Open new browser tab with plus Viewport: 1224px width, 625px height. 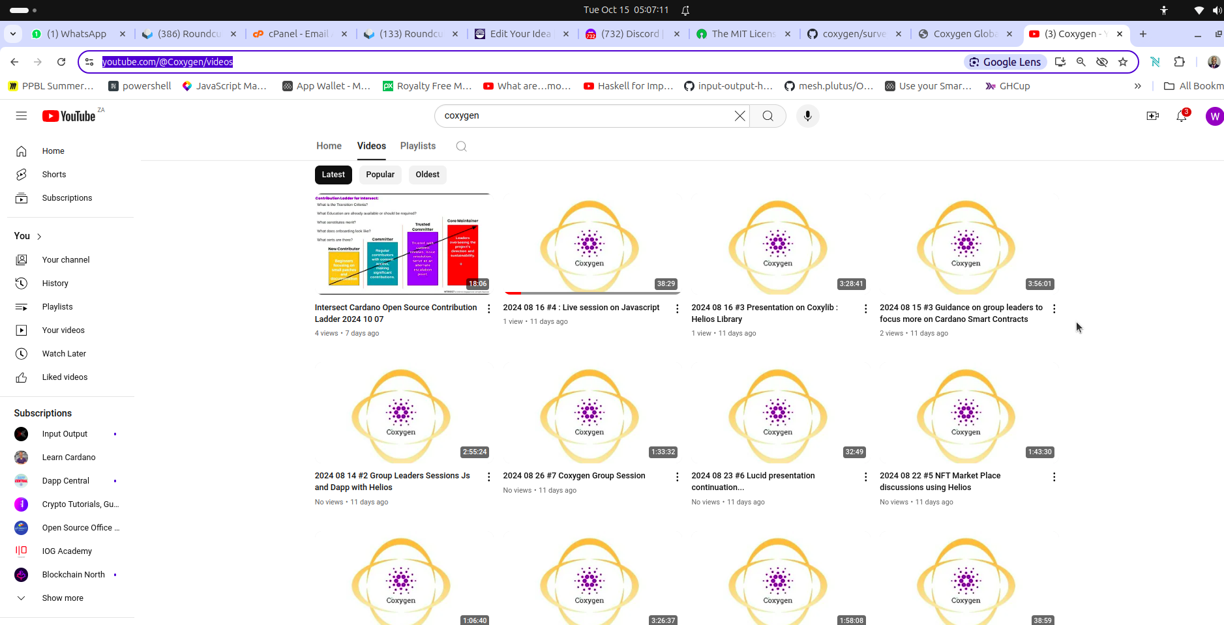(1142, 34)
